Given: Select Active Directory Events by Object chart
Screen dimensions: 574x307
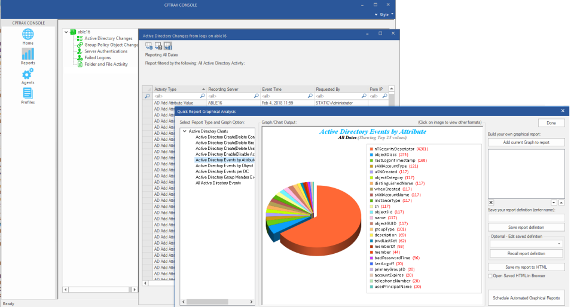Looking at the screenshot, I should pyautogui.click(x=224, y=165).
